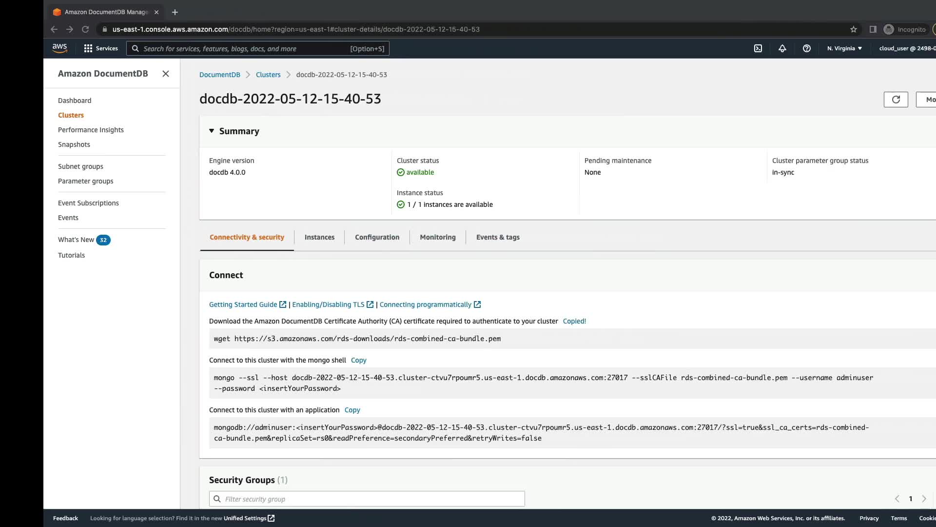The image size is (936, 527).
Task: Open the help question mark icon
Action: (x=807, y=48)
